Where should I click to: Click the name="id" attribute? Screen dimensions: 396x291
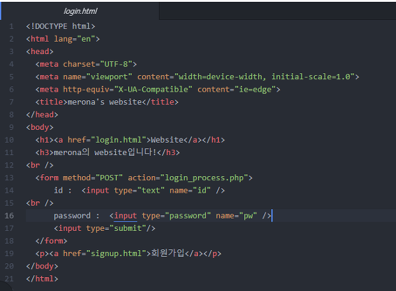[190, 191]
